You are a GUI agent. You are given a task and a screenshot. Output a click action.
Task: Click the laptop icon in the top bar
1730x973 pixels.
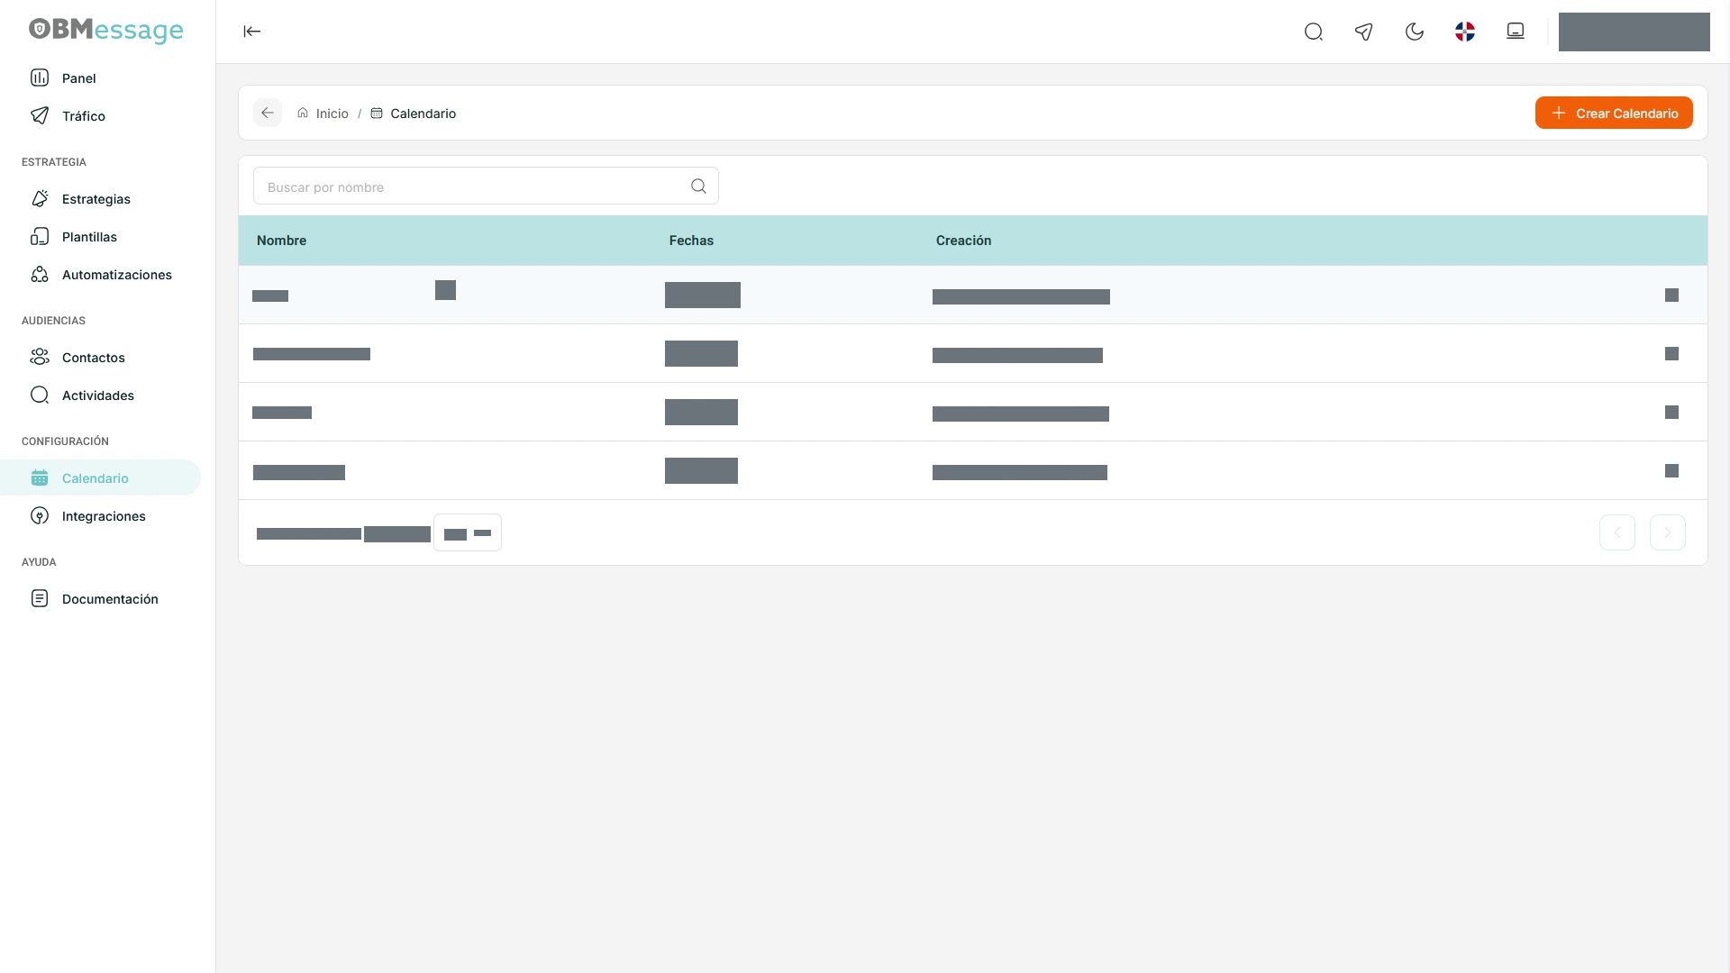[1516, 32]
